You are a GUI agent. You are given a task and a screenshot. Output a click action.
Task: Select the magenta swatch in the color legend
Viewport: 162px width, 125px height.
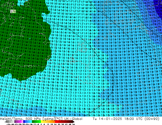coord(20,122)
